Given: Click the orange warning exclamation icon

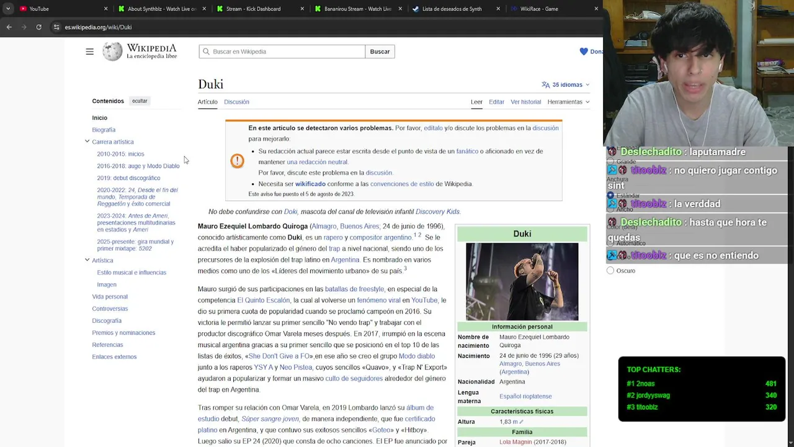Looking at the screenshot, I should click(x=237, y=161).
